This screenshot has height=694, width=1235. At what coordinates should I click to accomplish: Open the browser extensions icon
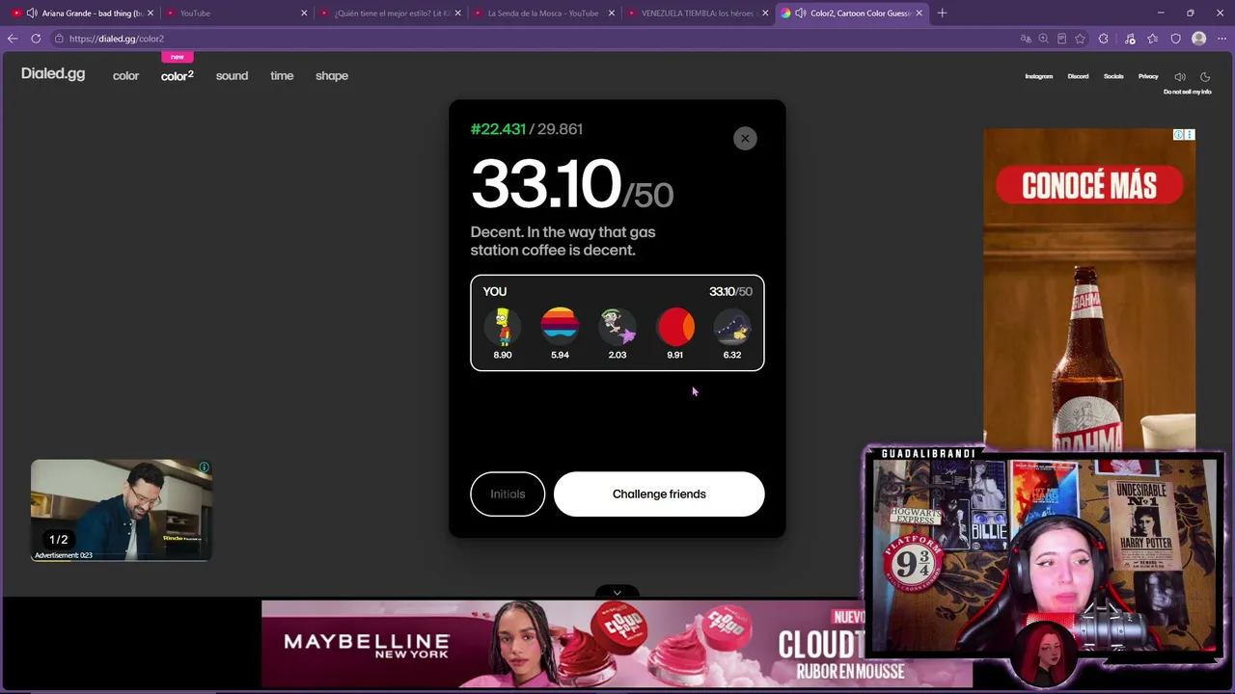point(1104,39)
